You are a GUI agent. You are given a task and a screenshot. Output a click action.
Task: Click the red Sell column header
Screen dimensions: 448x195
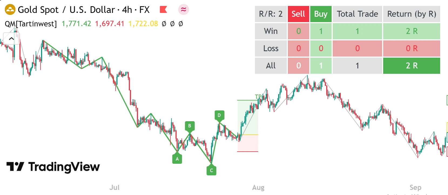pyautogui.click(x=298, y=14)
